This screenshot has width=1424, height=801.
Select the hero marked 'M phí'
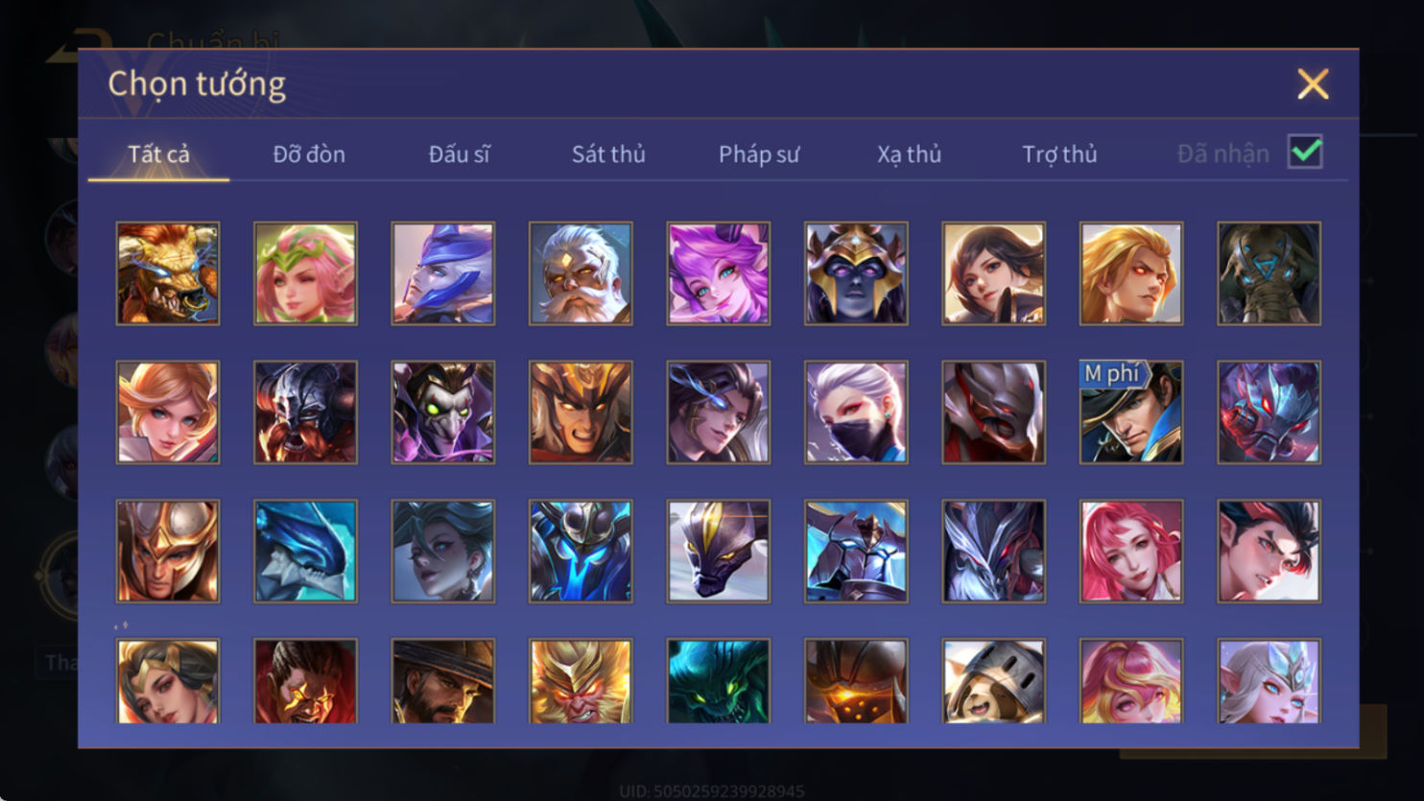[x=1131, y=412]
